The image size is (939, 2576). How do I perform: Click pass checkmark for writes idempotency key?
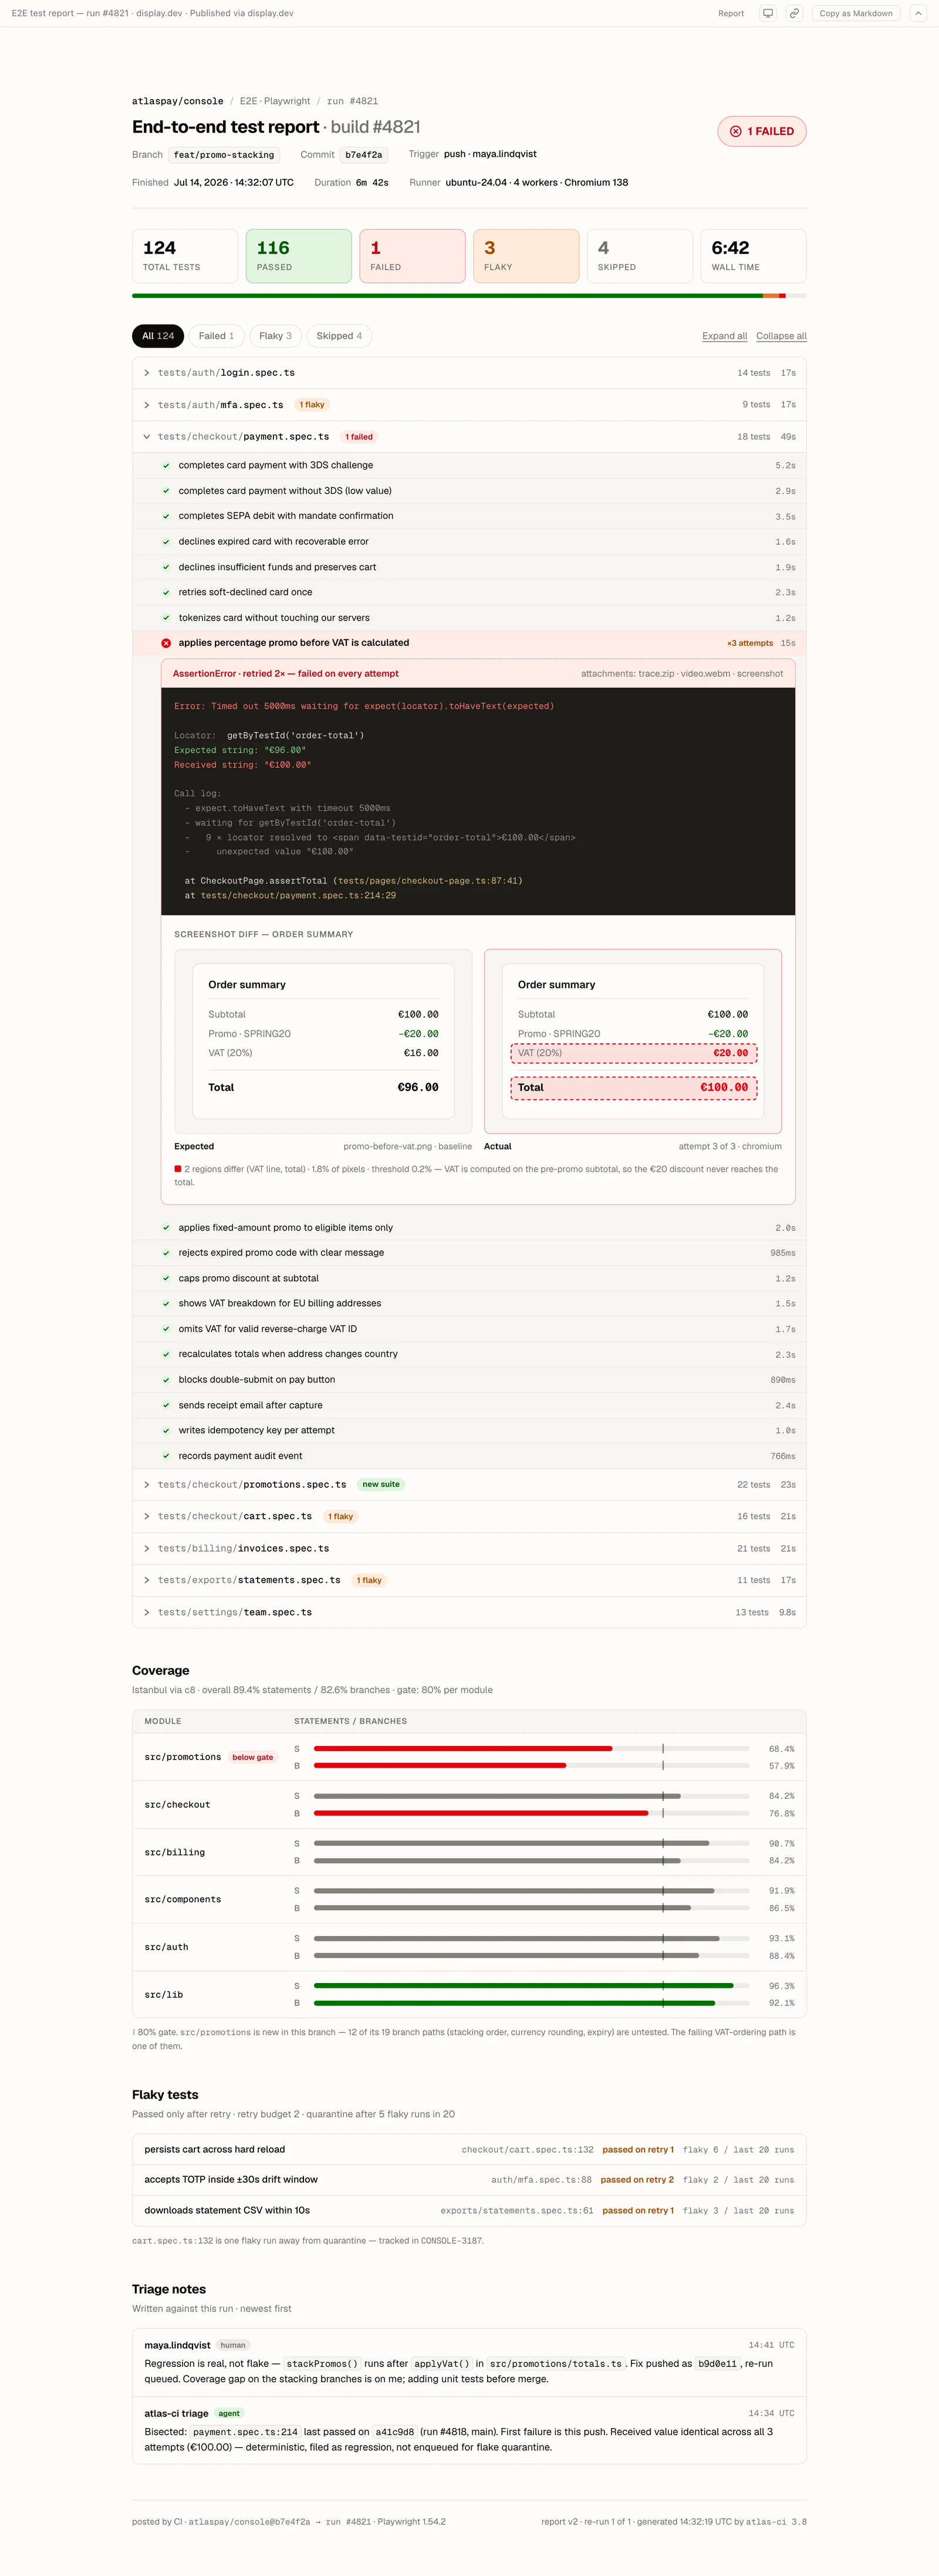[x=166, y=1431]
